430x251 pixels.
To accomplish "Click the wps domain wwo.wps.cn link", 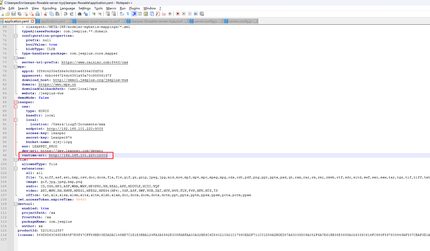I will [57, 84].
